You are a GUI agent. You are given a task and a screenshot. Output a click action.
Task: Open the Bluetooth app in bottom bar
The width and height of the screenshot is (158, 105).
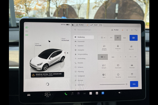point(103,93)
